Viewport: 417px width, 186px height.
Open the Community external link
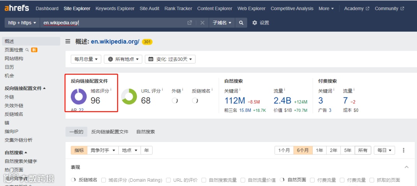pos(389,9)
